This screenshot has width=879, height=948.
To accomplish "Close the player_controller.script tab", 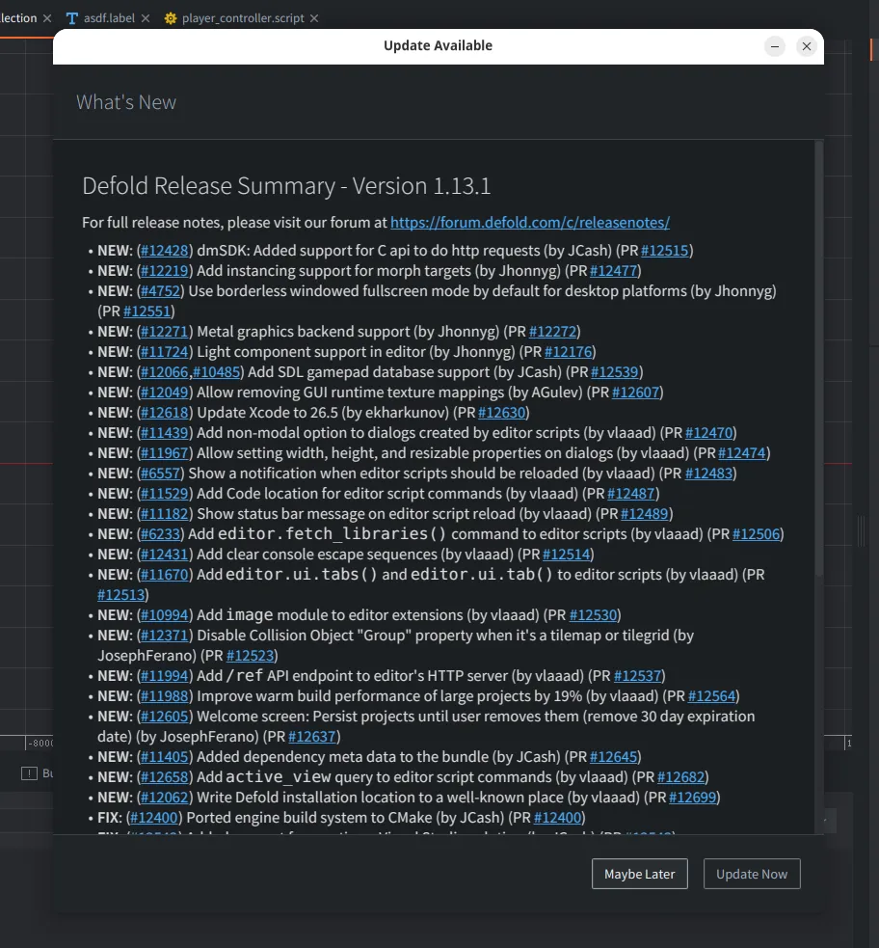I will click(314, 18).
